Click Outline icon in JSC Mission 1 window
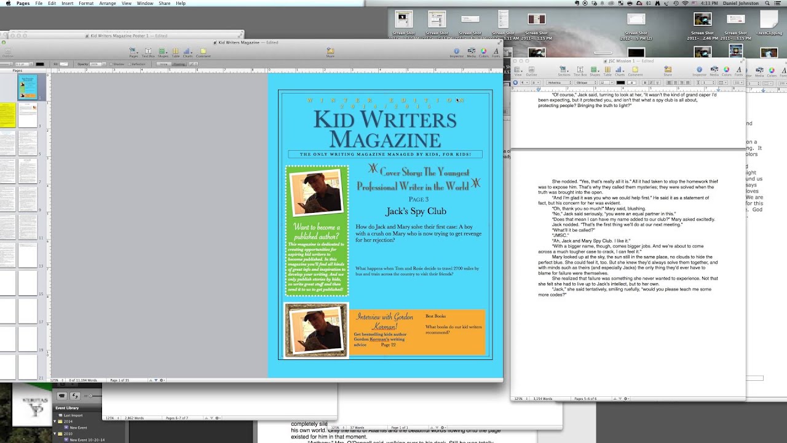Screen dimensions: 787x443 (x=531, y=71)
